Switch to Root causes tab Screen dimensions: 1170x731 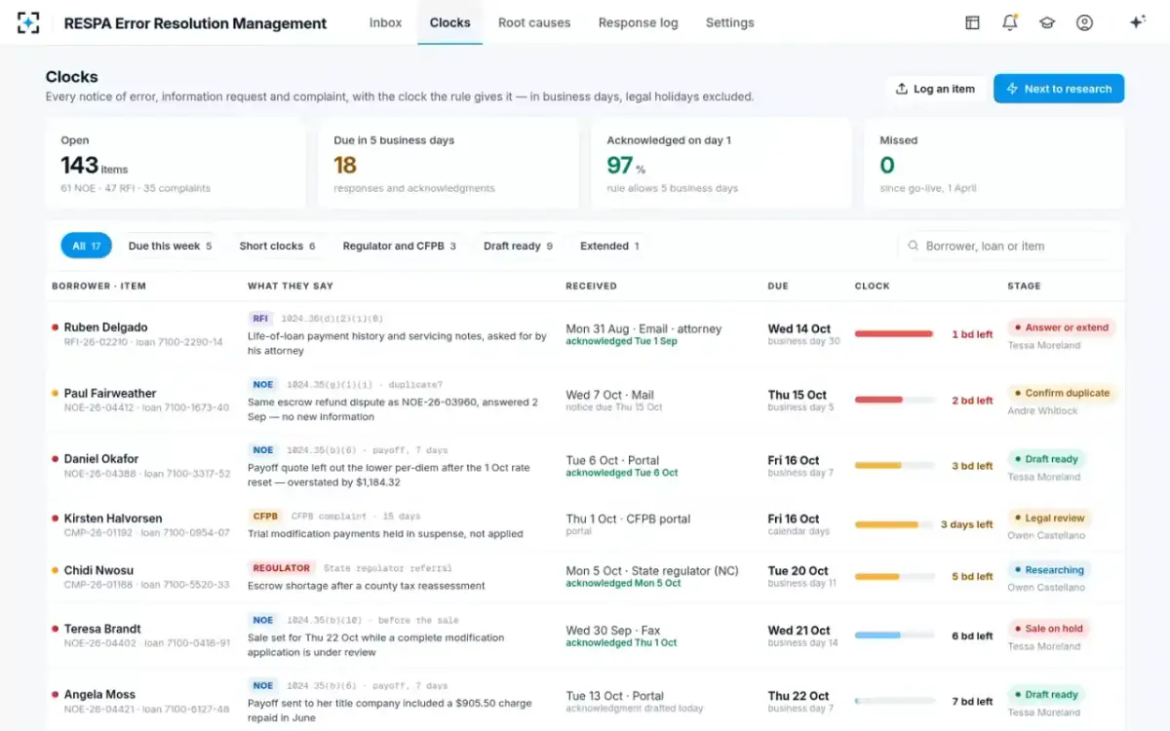(x=534, y=22)
